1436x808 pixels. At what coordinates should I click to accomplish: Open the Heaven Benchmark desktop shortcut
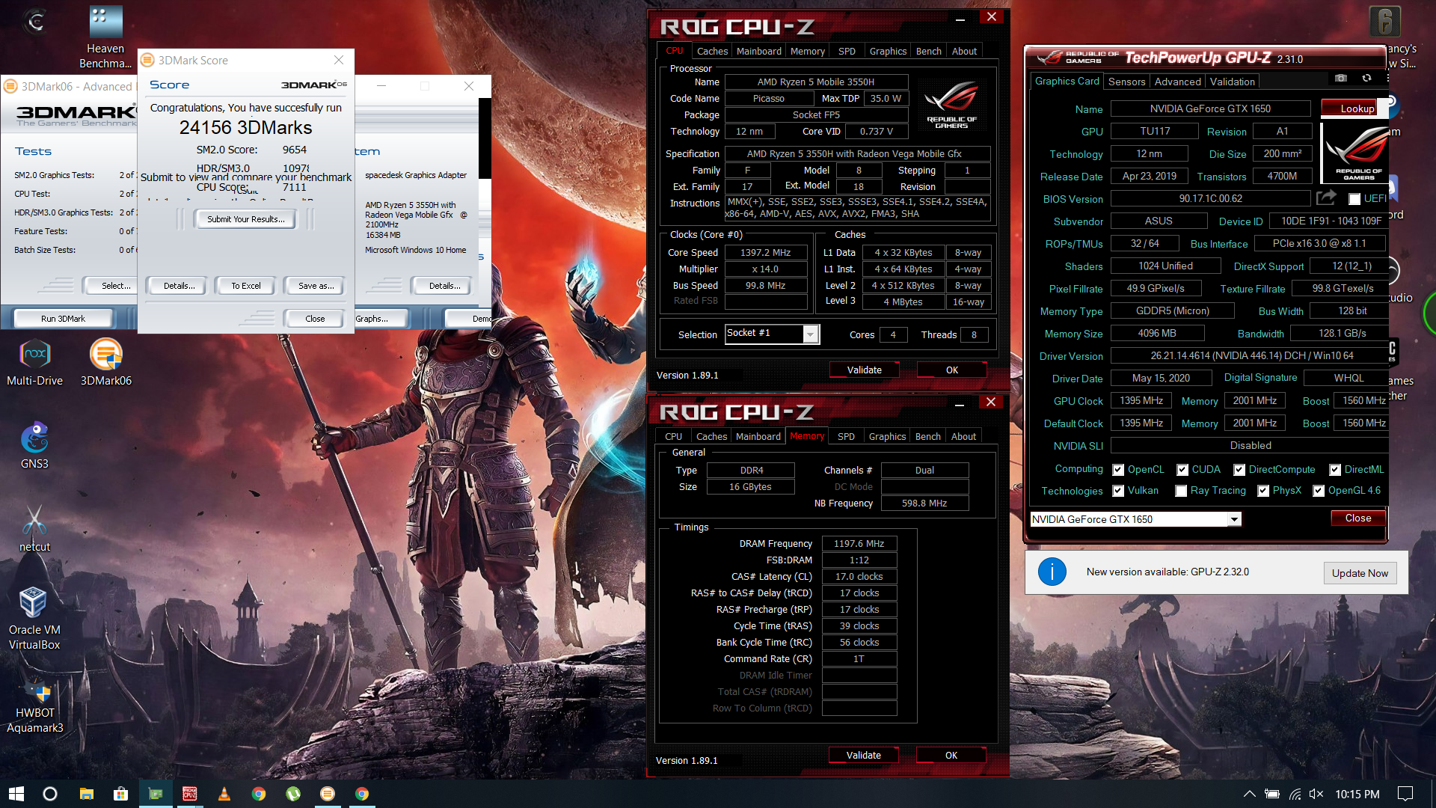tap(105, 37)
